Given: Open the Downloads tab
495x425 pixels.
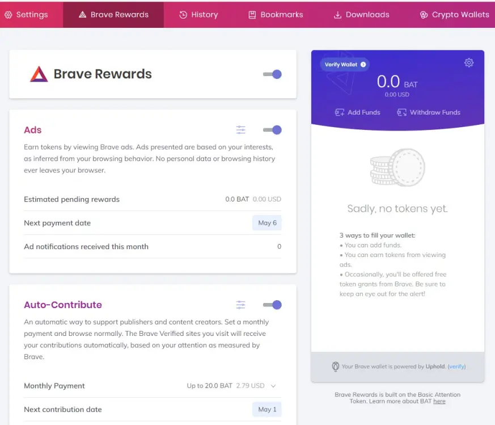Looking at the screenshot, I should click(361, 15).
